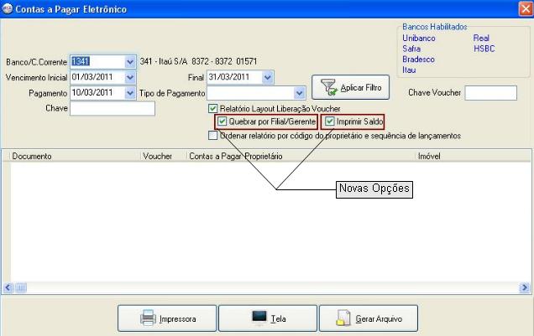Click inside the Chave Voucher field
534x336 pixels.
tap(495, 92)
